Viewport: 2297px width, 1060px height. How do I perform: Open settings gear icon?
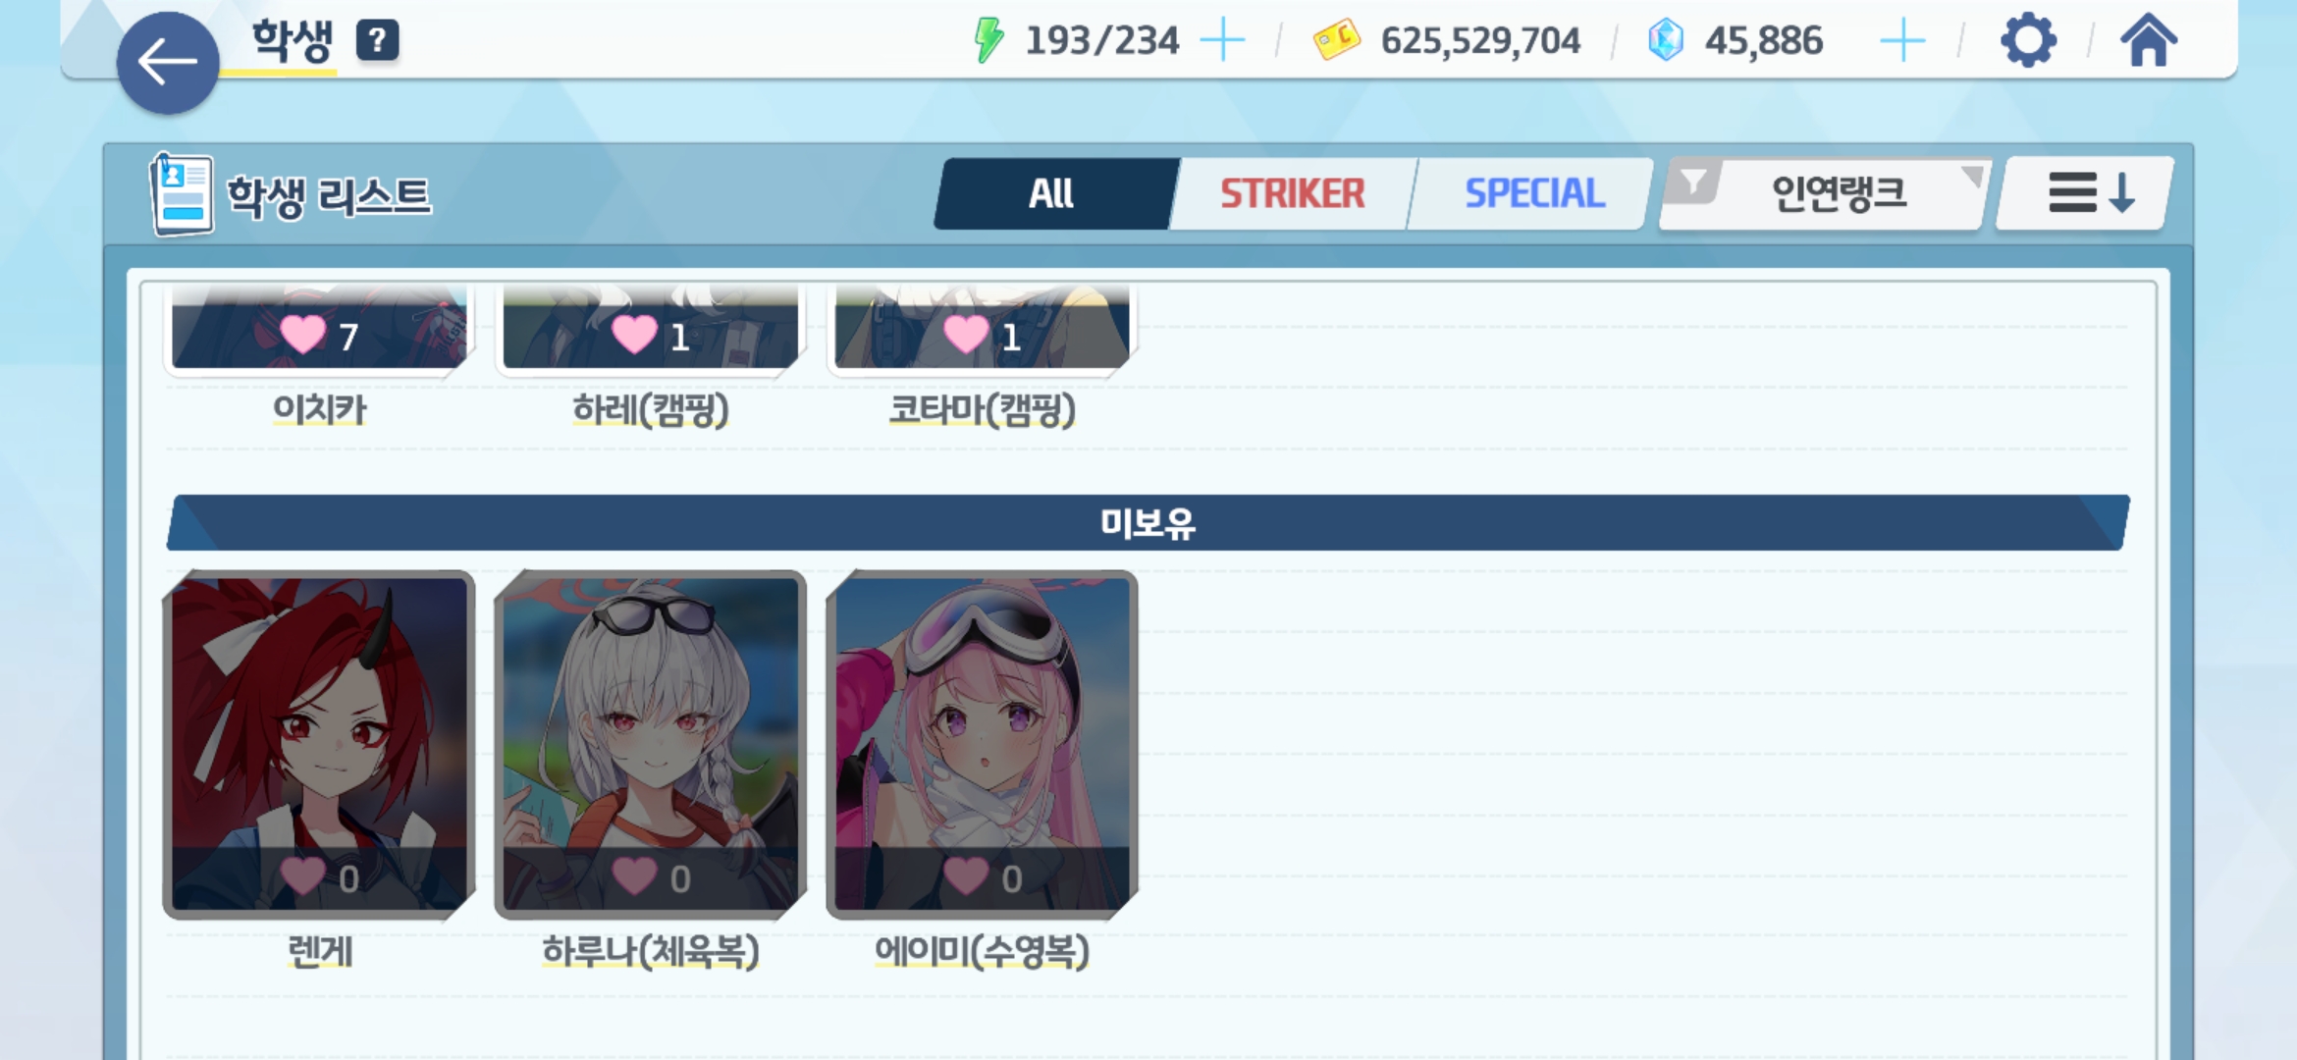(x=2028, y=40)
